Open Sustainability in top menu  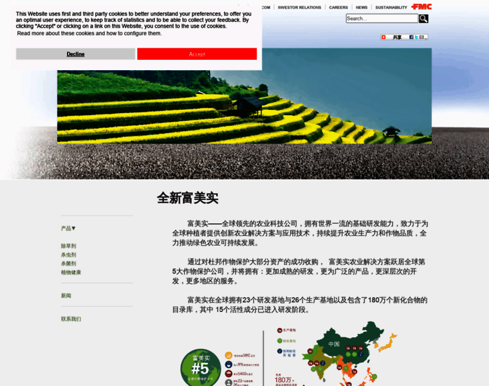(x=391, y=8)
